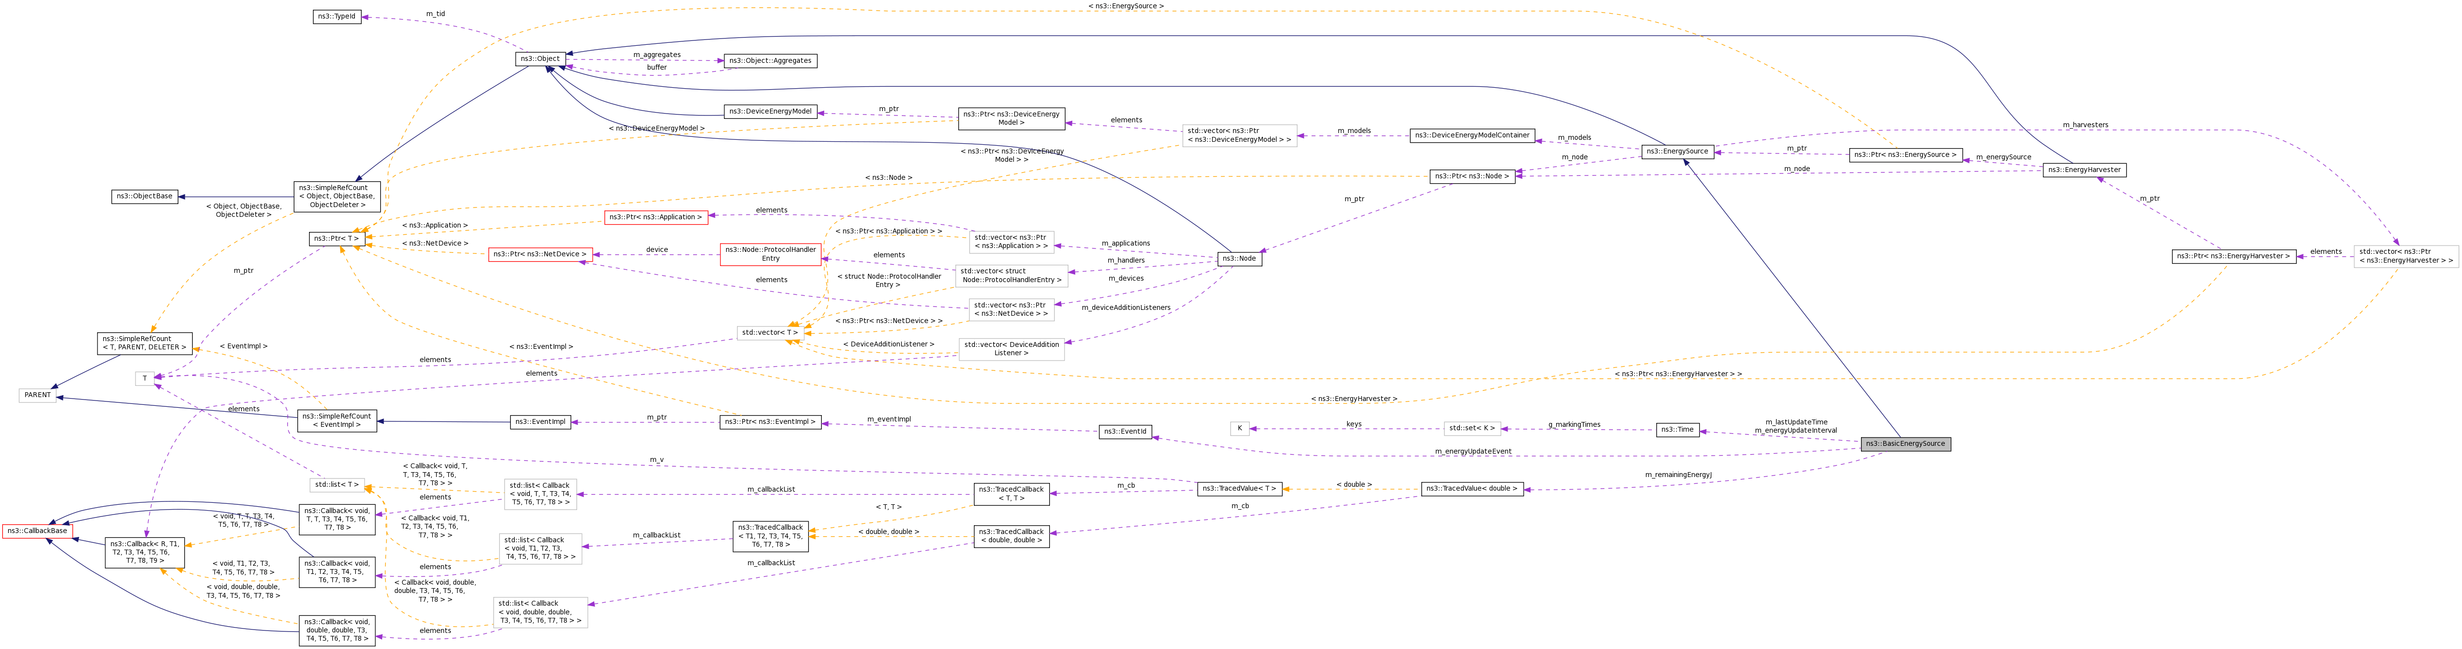The height and width of the screenshot is (649, 2462).
Task: Select SimpleRefCount< Object, ObjectBase, ObjectDeleter > node
Action: tap(336, 197)
